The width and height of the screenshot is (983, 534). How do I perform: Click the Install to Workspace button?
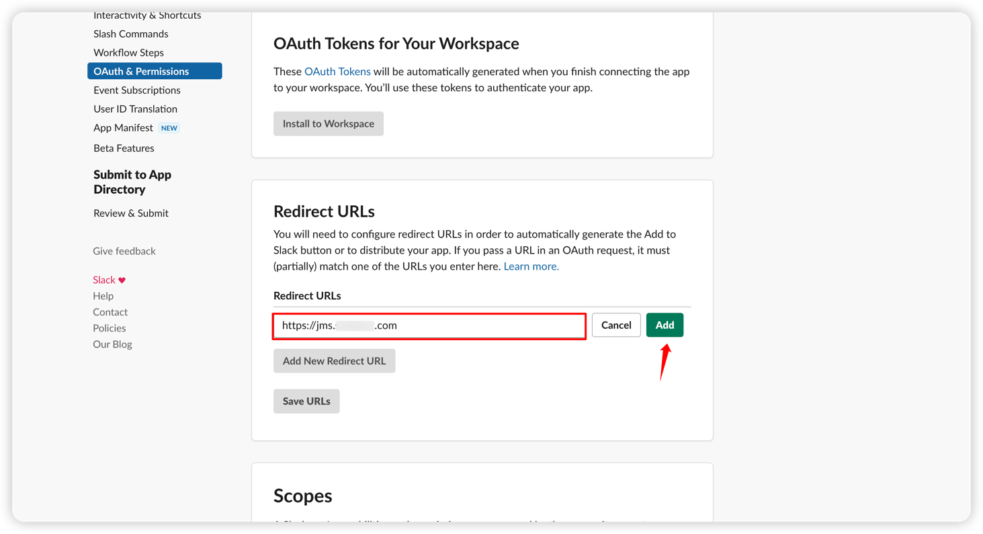pos(328,123)
